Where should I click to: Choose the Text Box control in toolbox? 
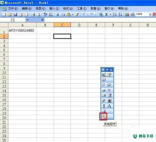point(109,85)
